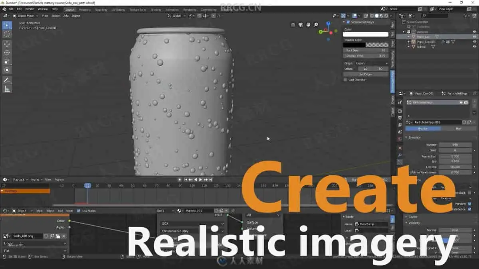Select the Emitter particle type button
Screen dimensions: 479x269
tap(423, 128)
